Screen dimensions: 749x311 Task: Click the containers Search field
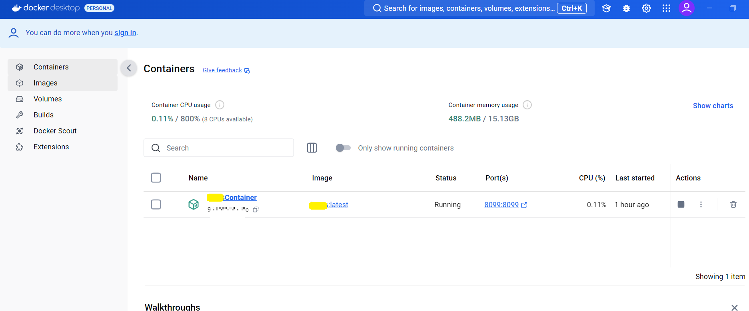click(219, 148)
